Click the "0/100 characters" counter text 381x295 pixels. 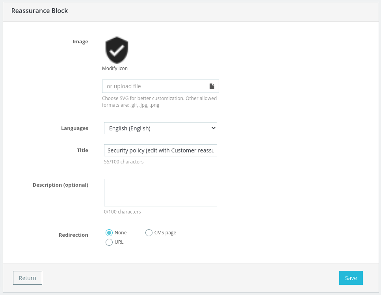pos(122,212)
